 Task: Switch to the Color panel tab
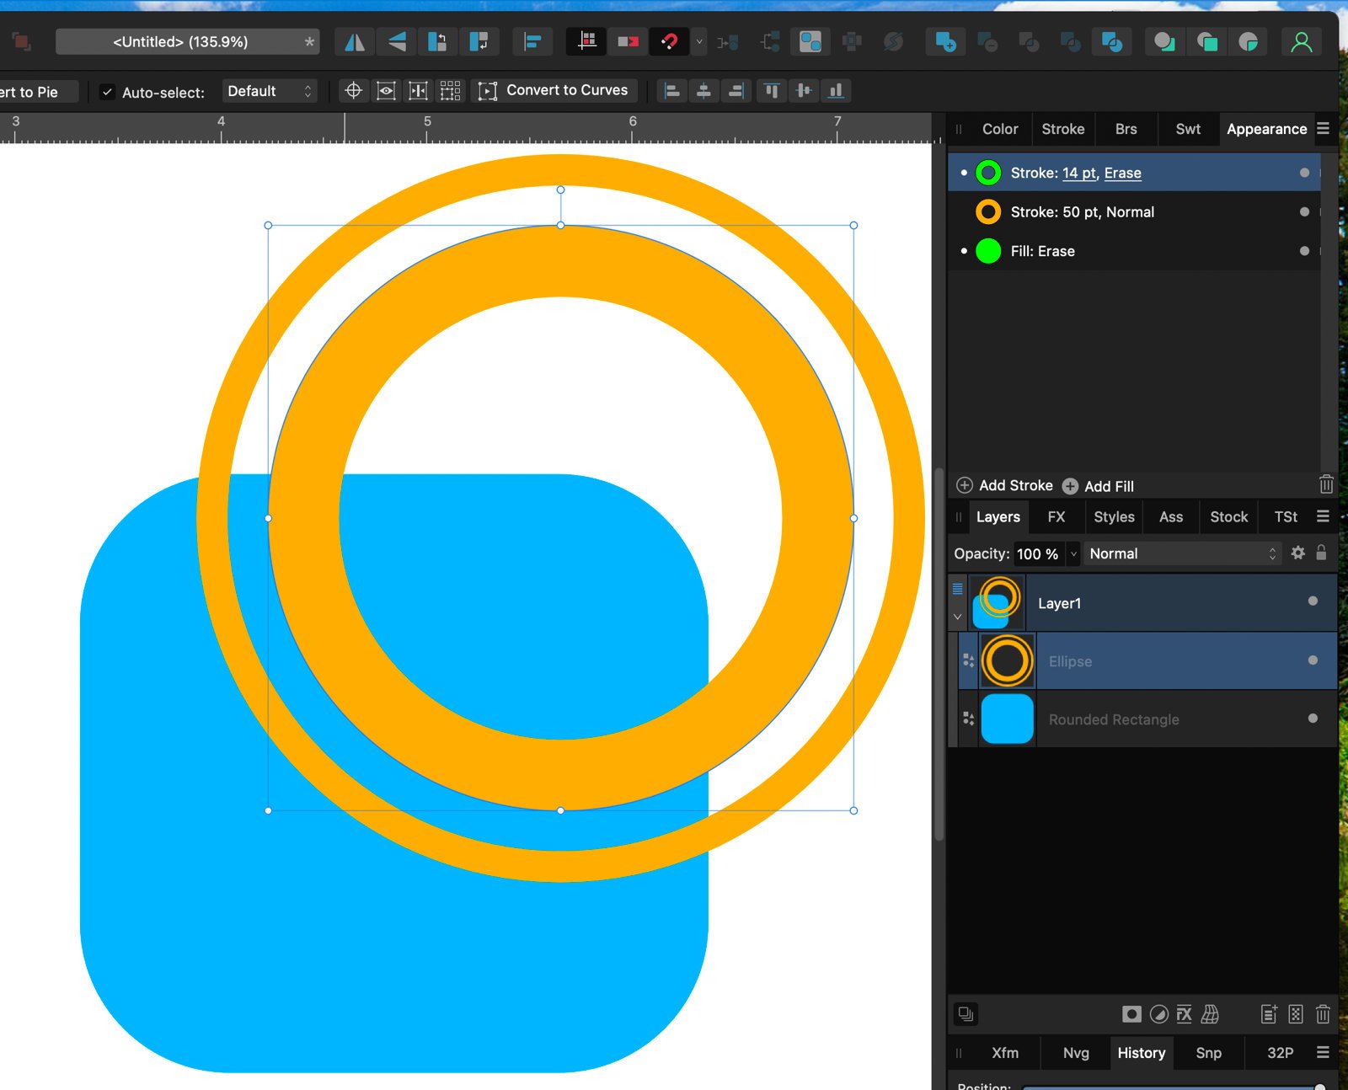coord(1000,129)
